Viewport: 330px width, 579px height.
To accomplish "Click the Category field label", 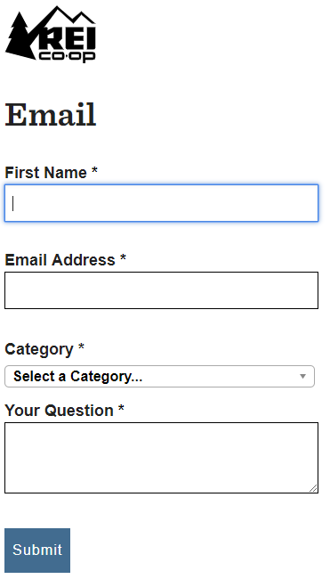I will point(39,349).
